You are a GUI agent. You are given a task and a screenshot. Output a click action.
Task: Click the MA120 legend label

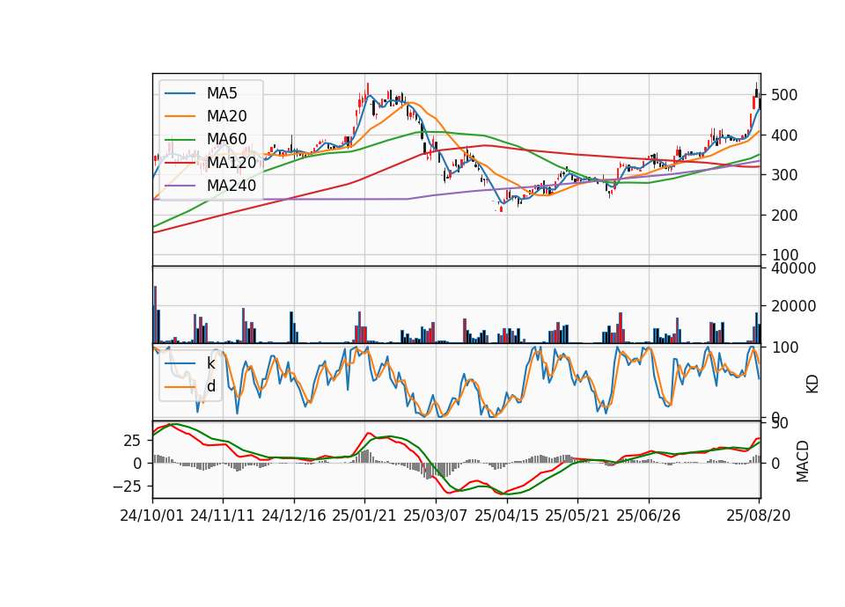pos(231,163)
